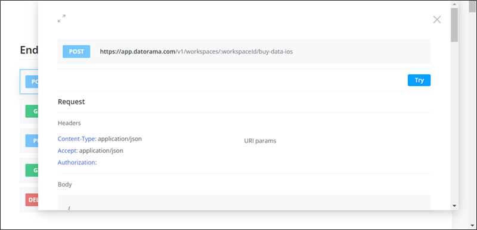Click the Try button
This screenshot has width=477, height=230.
419,80
